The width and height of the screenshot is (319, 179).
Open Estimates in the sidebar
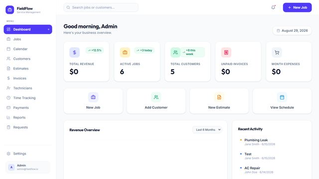[x=28, y=69]
